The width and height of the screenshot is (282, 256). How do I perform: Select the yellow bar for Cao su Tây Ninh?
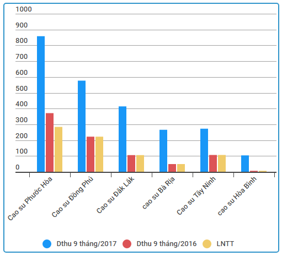point(222,164)
